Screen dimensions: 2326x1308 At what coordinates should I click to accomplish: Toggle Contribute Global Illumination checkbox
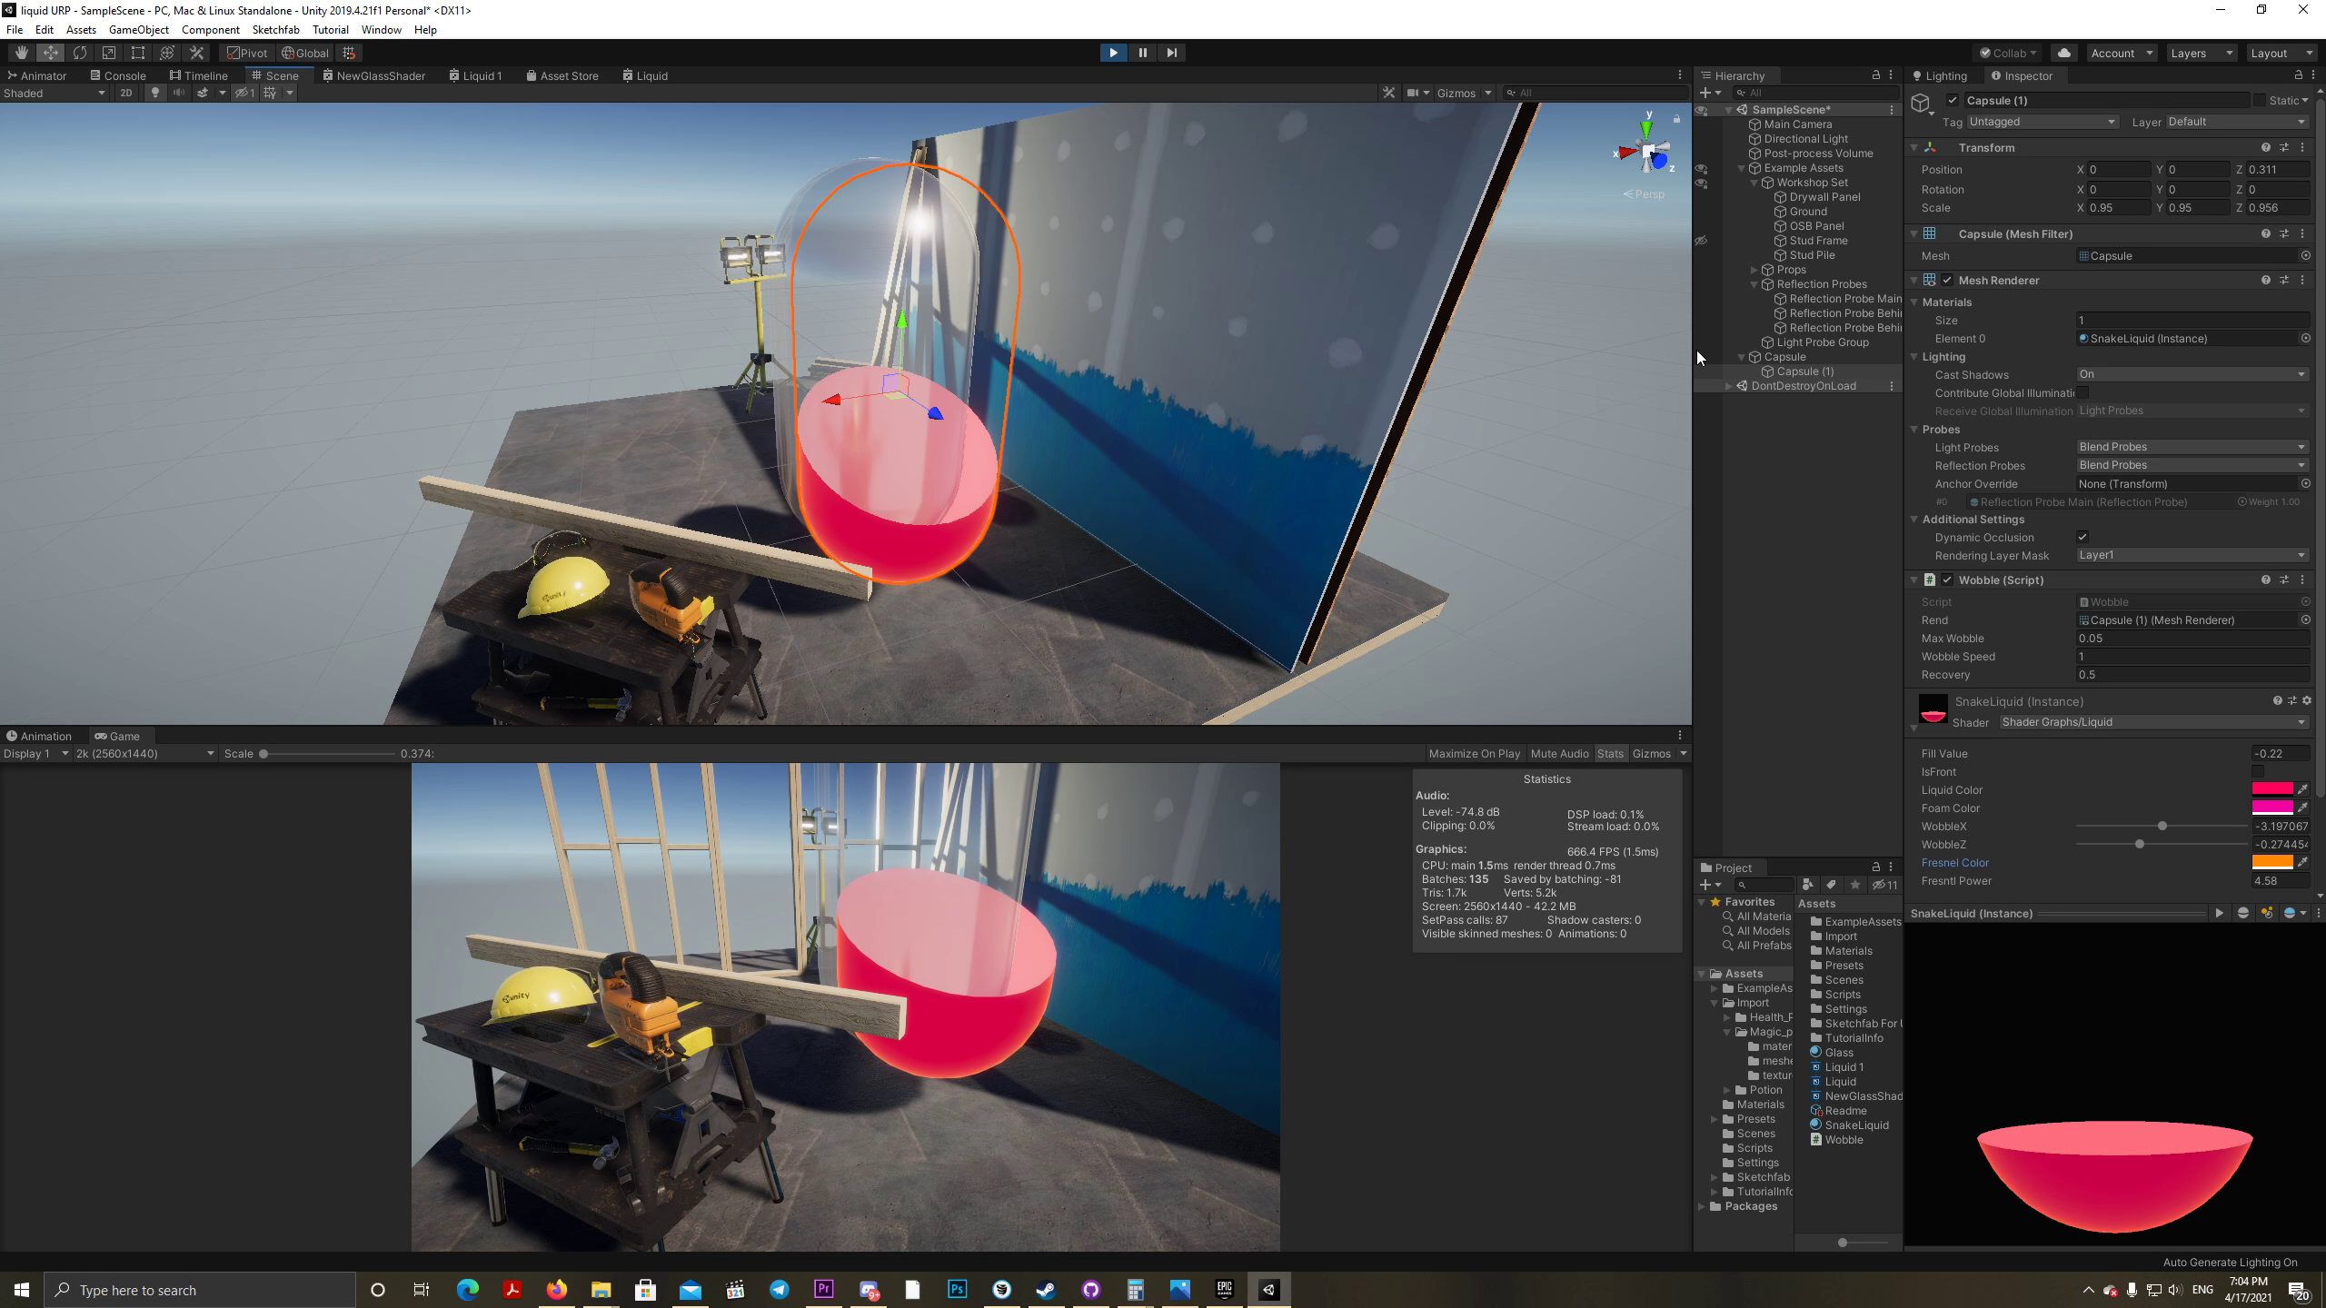[x=2082, y=392]
